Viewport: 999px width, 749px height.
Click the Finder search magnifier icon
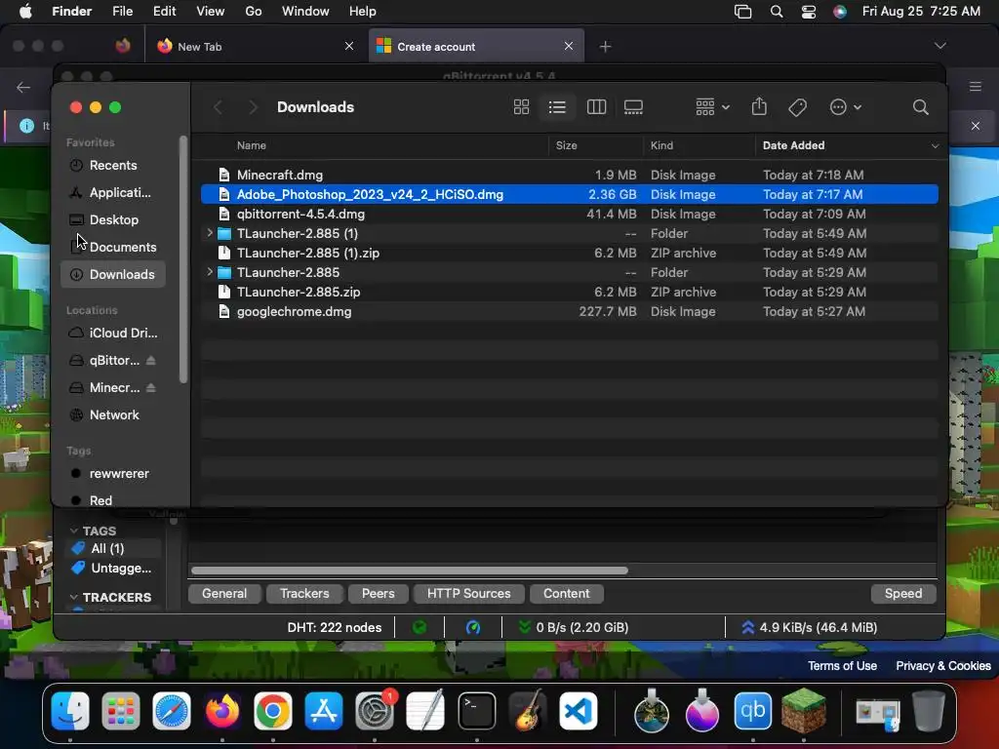920,107
